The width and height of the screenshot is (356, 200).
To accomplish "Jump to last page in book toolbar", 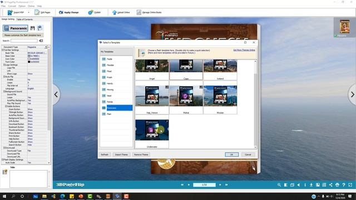I will pos(226,185).
